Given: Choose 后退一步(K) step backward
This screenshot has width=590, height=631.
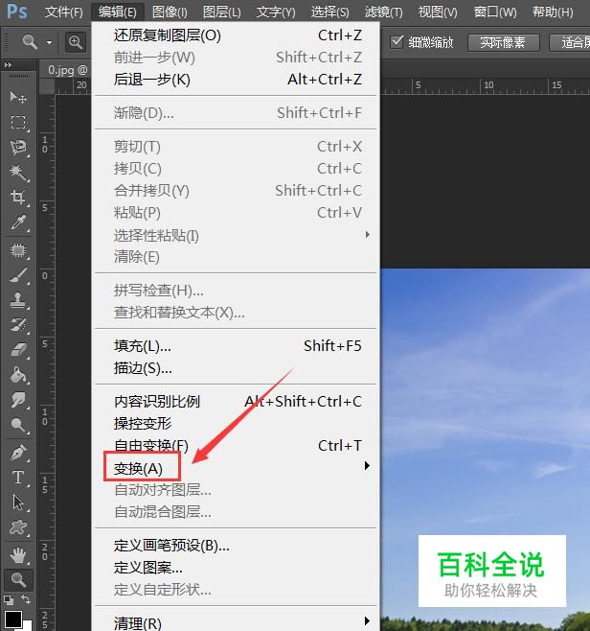Looking at the screenshot, I should coord(236,80).
